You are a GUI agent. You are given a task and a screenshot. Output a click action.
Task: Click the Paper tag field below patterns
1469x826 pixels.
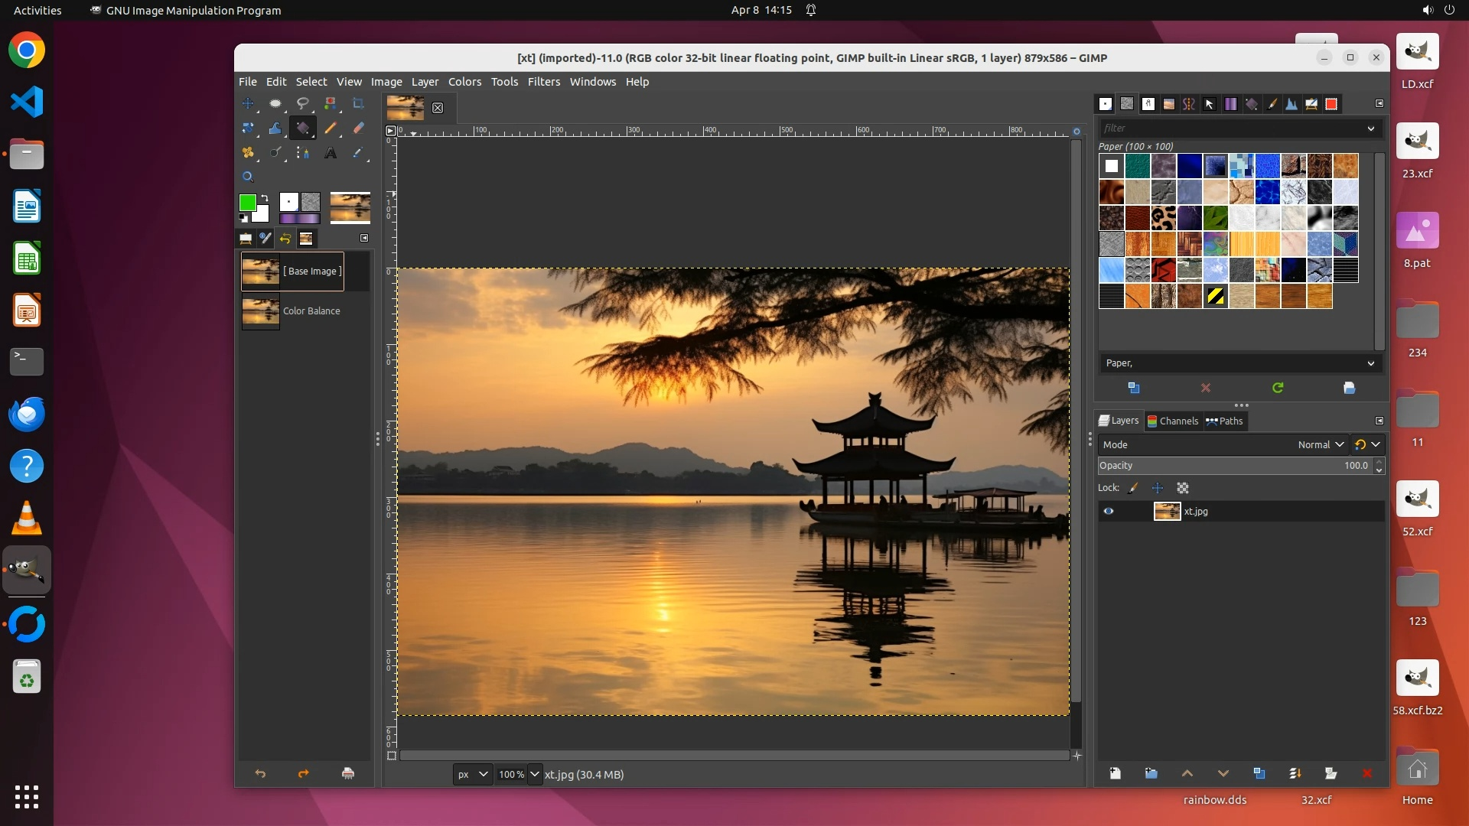click(1232, 363)
